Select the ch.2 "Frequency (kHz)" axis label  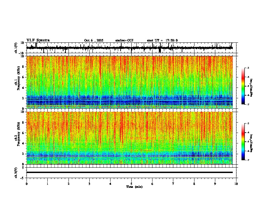click(x=19, y=134)
